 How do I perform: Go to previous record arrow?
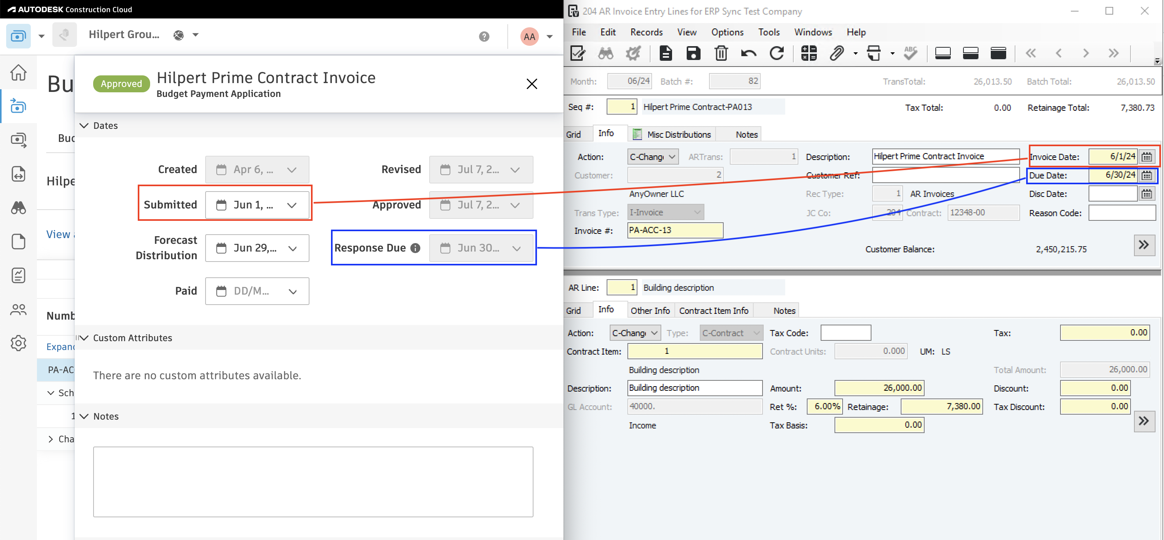1058,53
